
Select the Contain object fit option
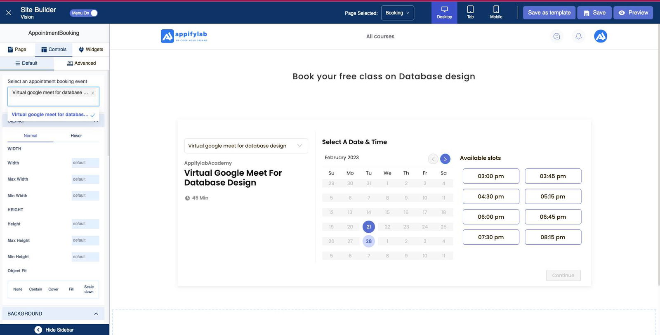35,289
